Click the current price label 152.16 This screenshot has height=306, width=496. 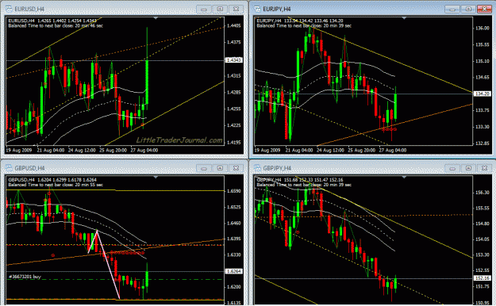(482, 278)
